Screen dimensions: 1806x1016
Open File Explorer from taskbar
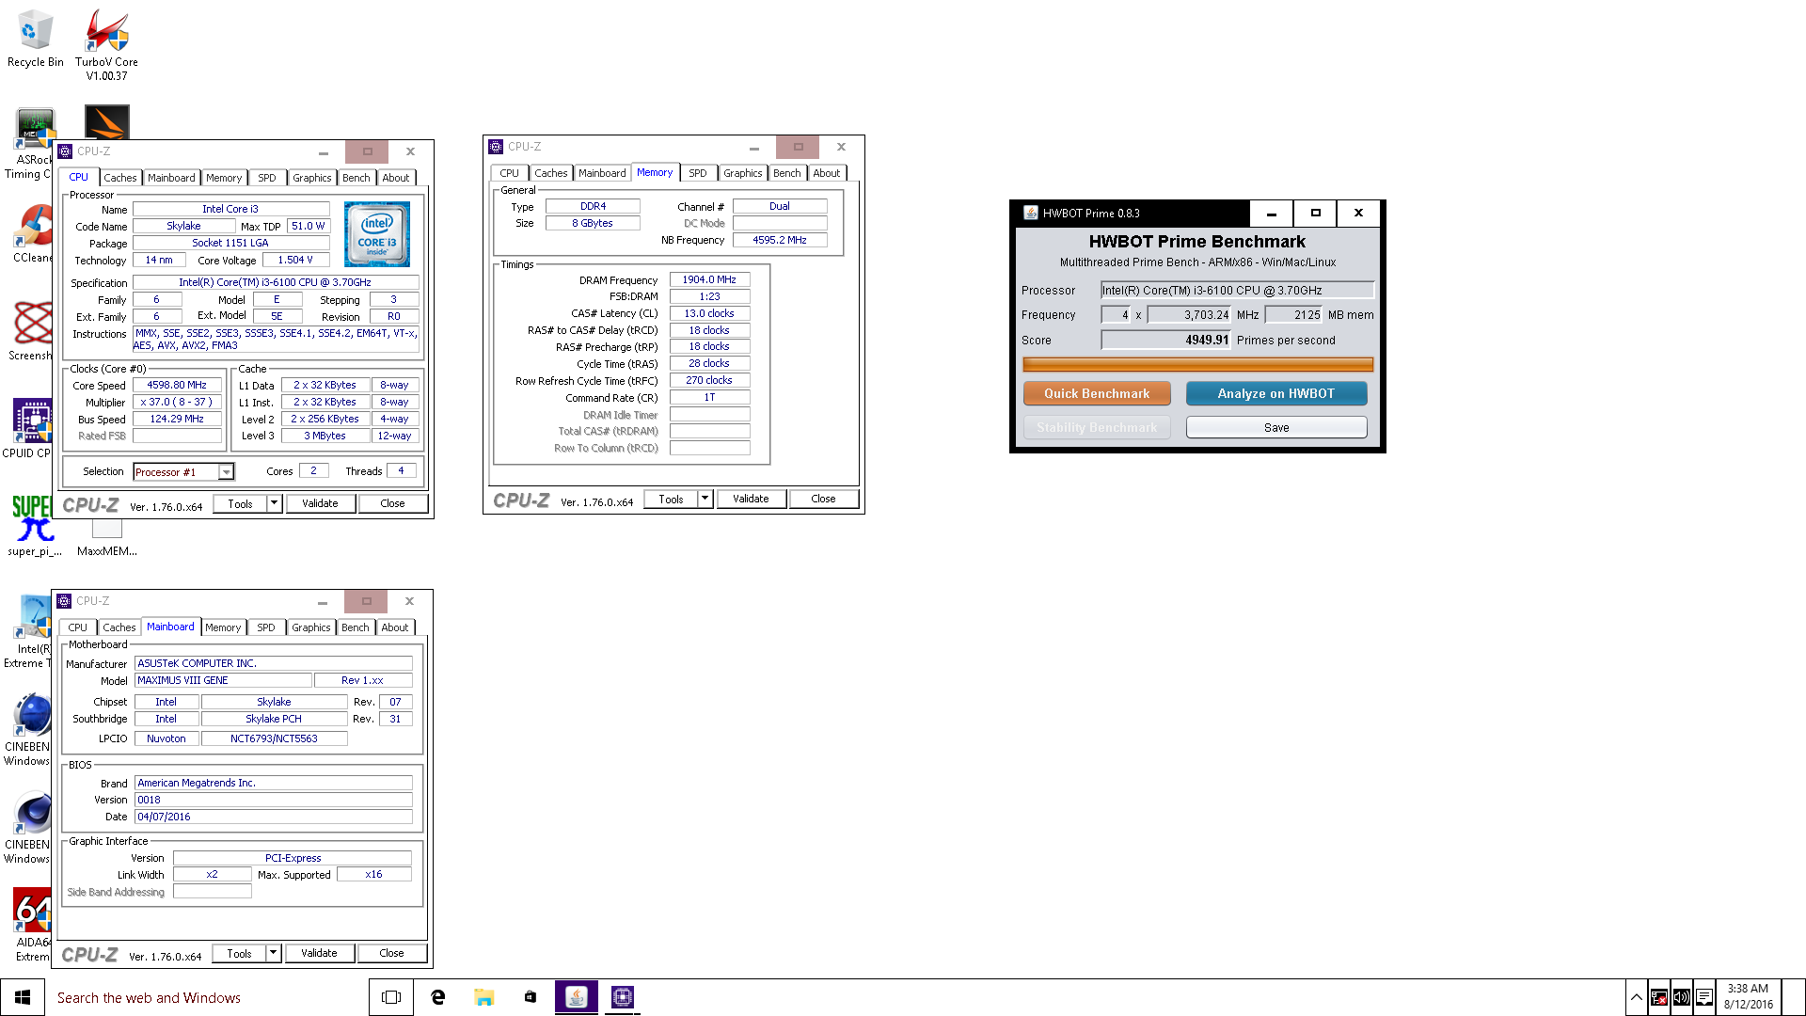click(x=483, y=997)
